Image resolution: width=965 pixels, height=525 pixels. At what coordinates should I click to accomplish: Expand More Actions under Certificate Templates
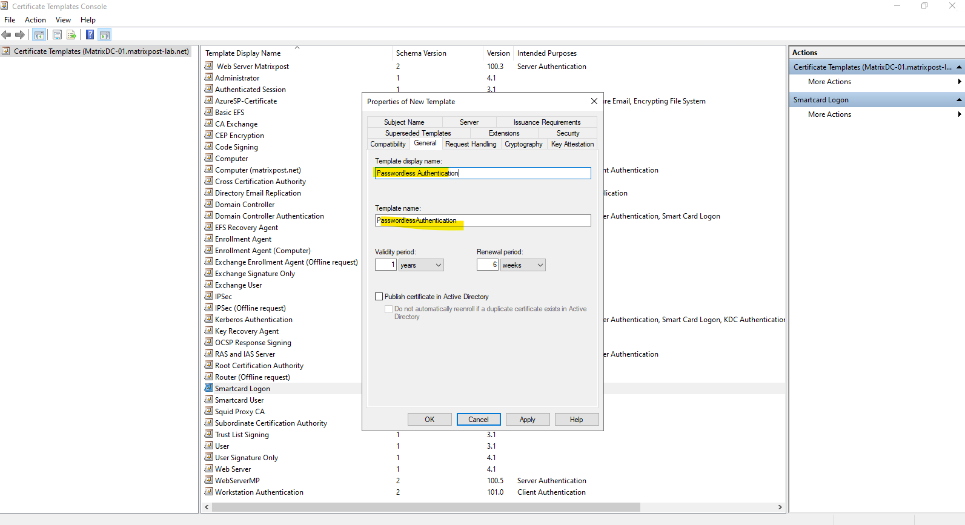[x=829, y=82]
